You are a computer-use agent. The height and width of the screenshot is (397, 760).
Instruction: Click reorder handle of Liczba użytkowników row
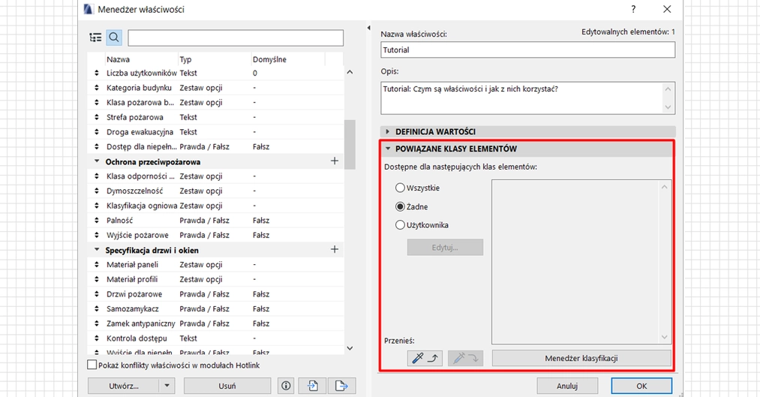[x=96, y=74]
